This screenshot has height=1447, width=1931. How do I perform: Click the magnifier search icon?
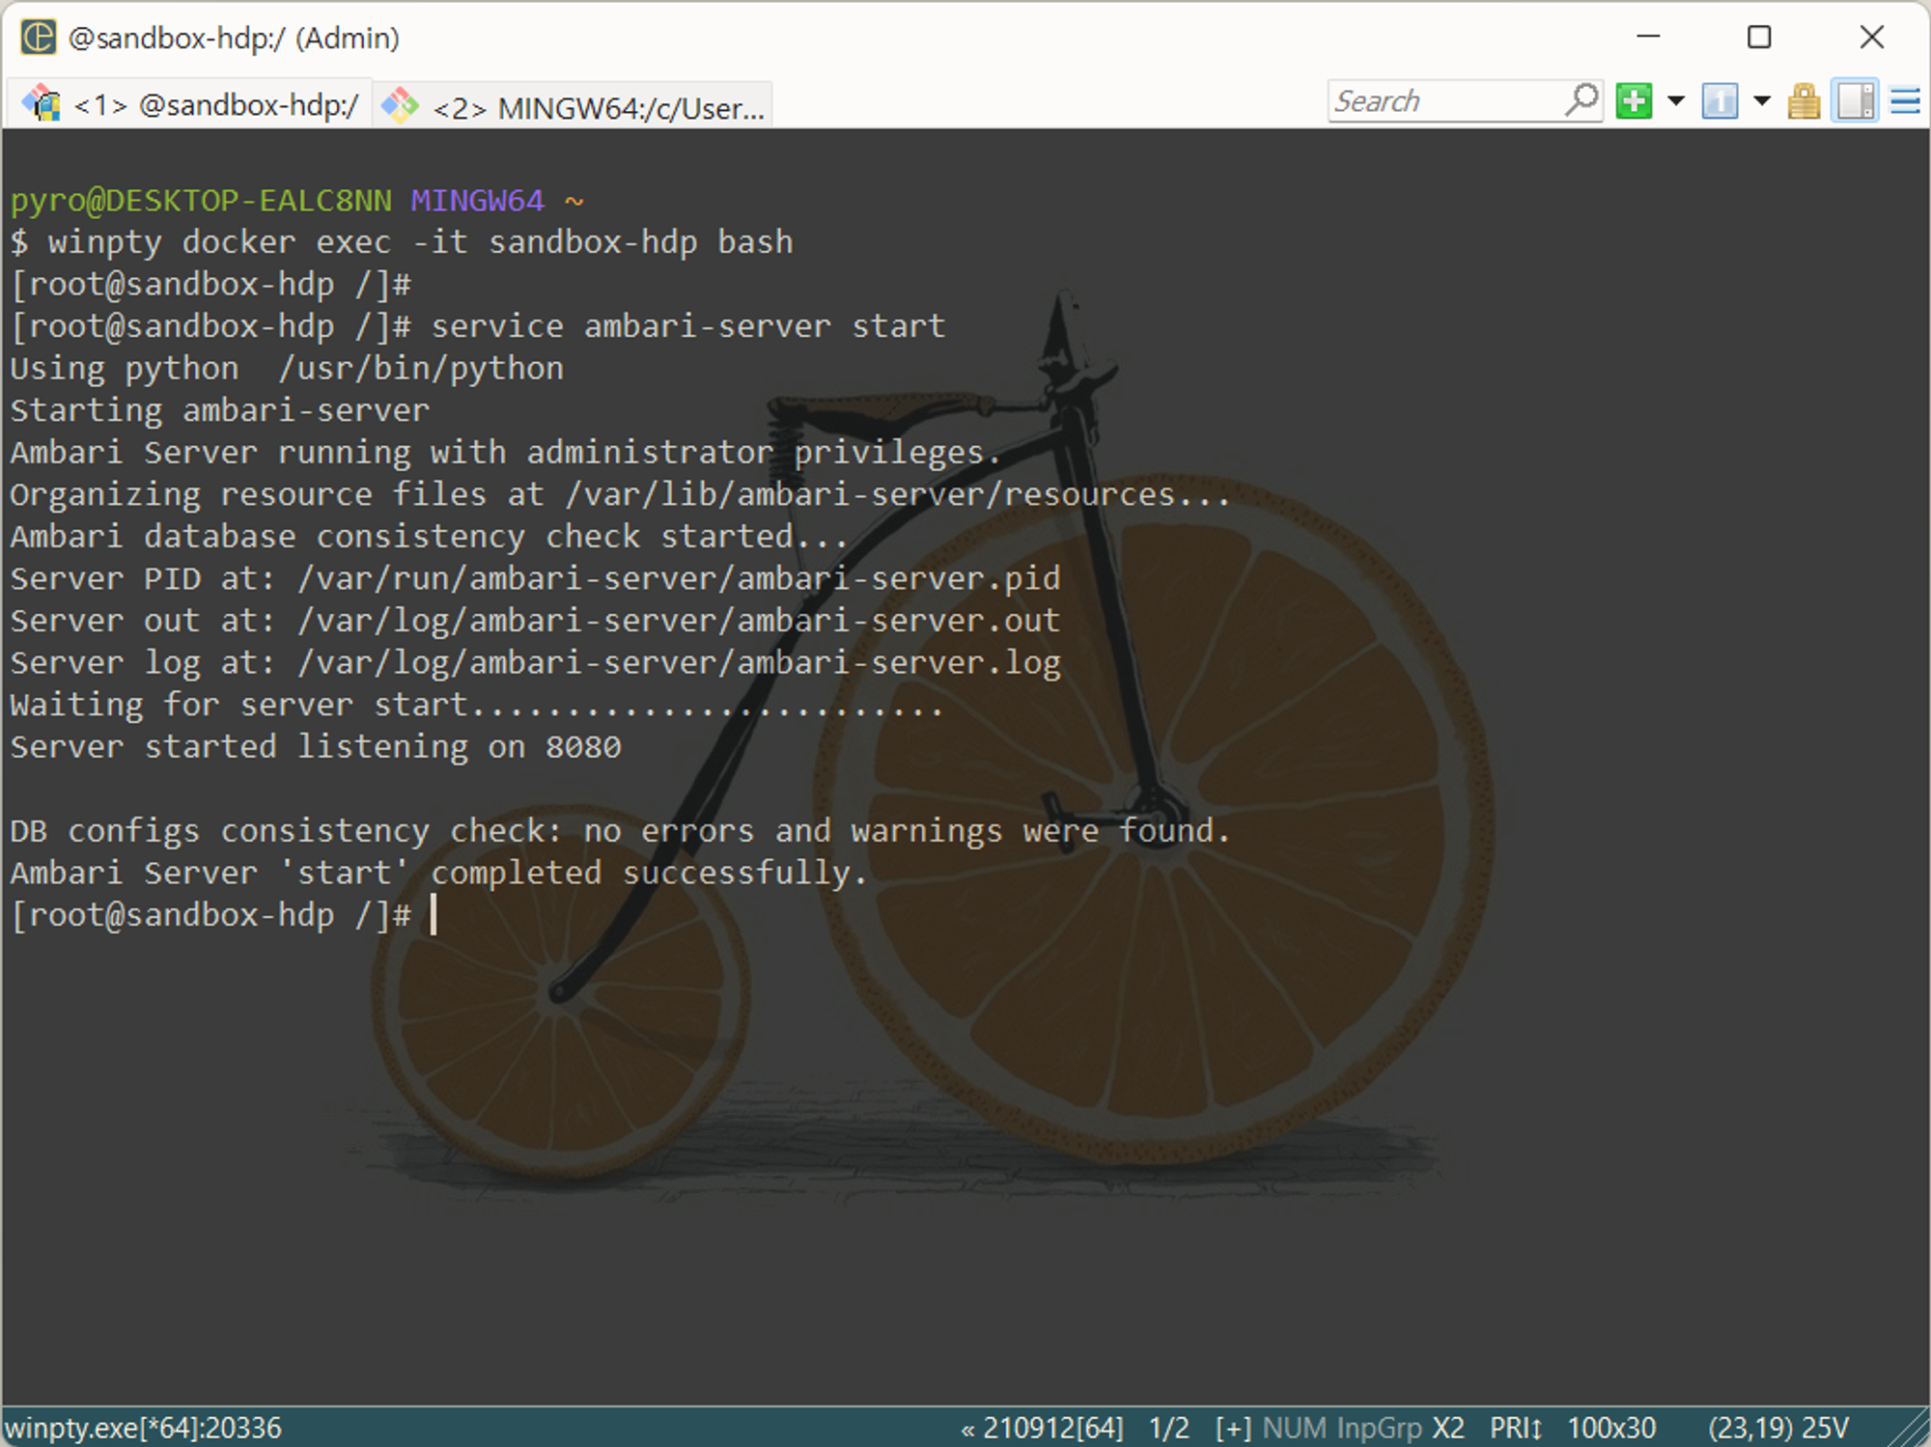click(x=1581, y=99)
